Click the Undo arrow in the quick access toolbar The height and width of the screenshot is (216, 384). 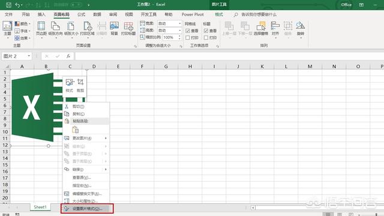17,5
